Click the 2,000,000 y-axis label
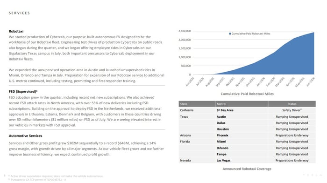 coord(185,40)
